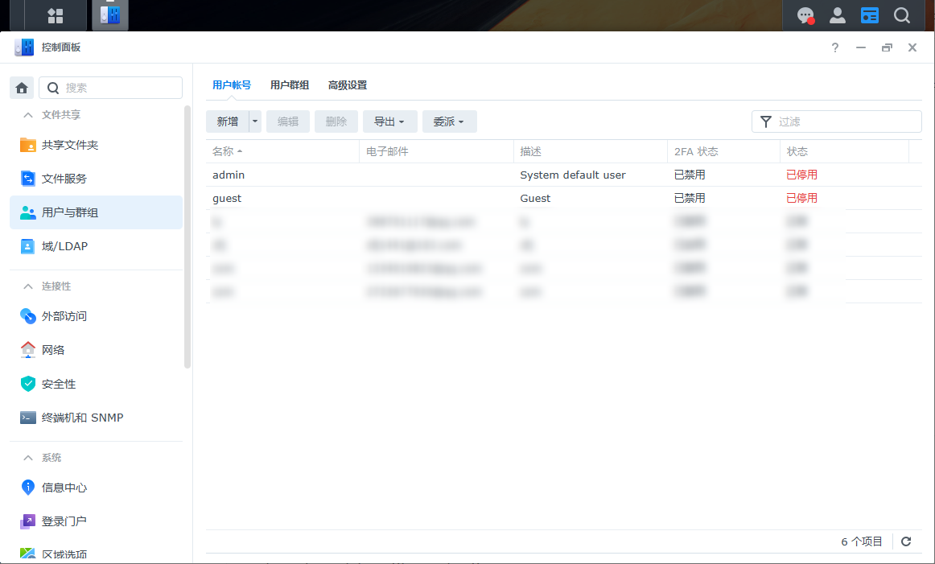Open the help question mark icon
The width and height of the screenshot is (935, 564).
(835, 48)
